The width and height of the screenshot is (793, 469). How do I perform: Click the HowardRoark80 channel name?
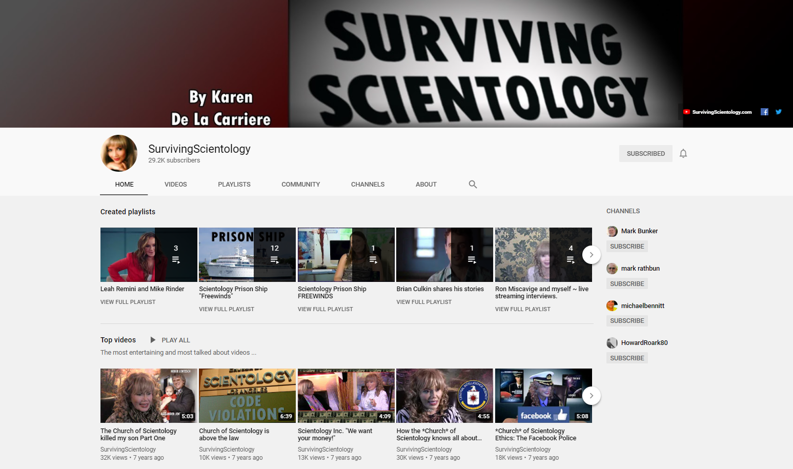[644, 343]
